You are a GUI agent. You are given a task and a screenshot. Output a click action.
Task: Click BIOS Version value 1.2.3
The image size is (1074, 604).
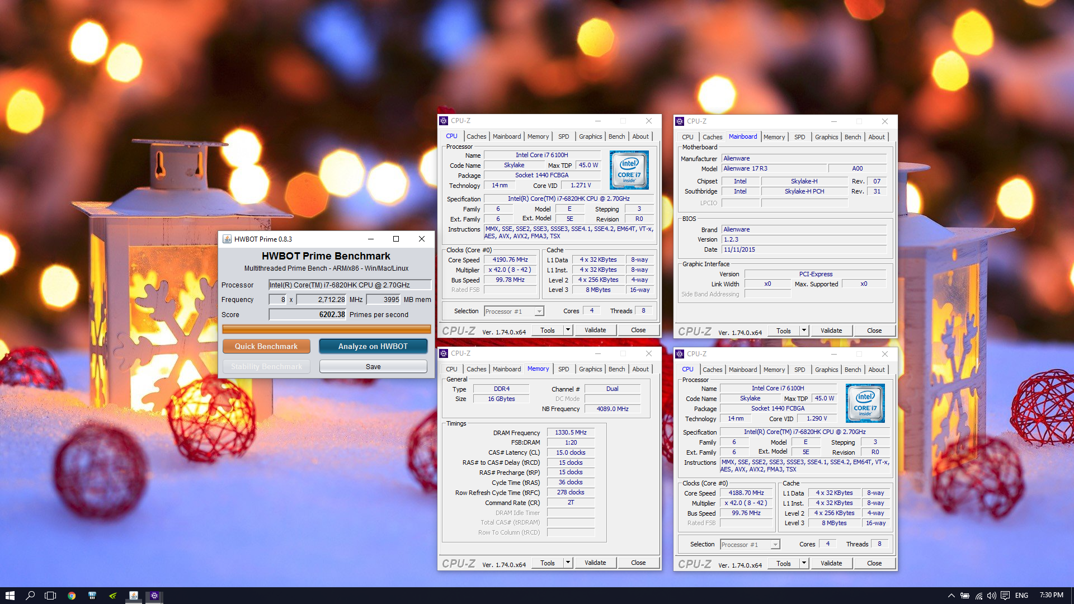(804, 239)
